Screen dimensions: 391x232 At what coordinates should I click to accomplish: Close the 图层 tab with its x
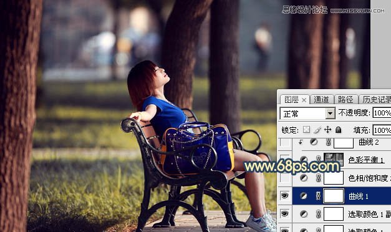click(x=304, y=100)
